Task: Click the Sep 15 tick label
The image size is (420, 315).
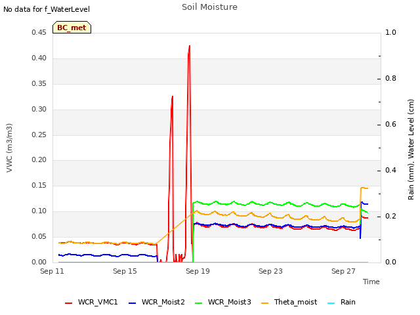Action: click(125, 271)
